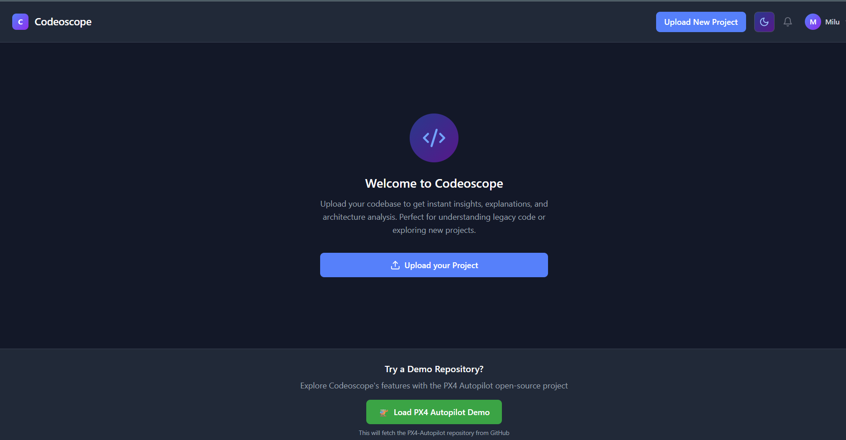
Task: Load the PX4 Autopilot Demo
Action: tap(434, 412)
